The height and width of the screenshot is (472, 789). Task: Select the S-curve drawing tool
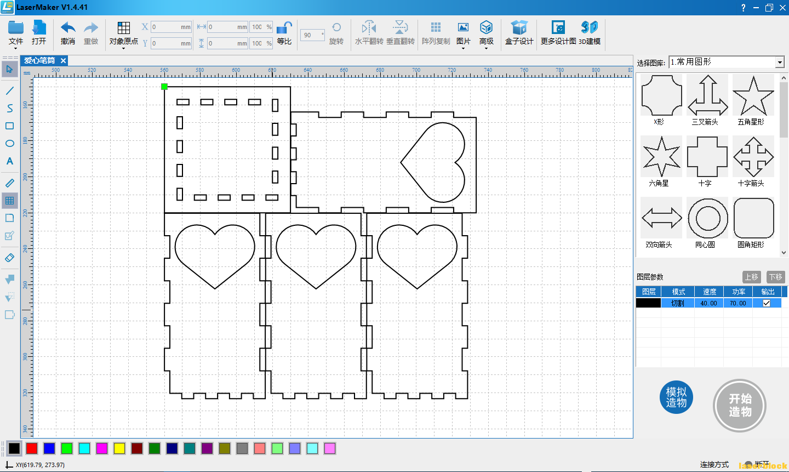[x=10, y=108]
